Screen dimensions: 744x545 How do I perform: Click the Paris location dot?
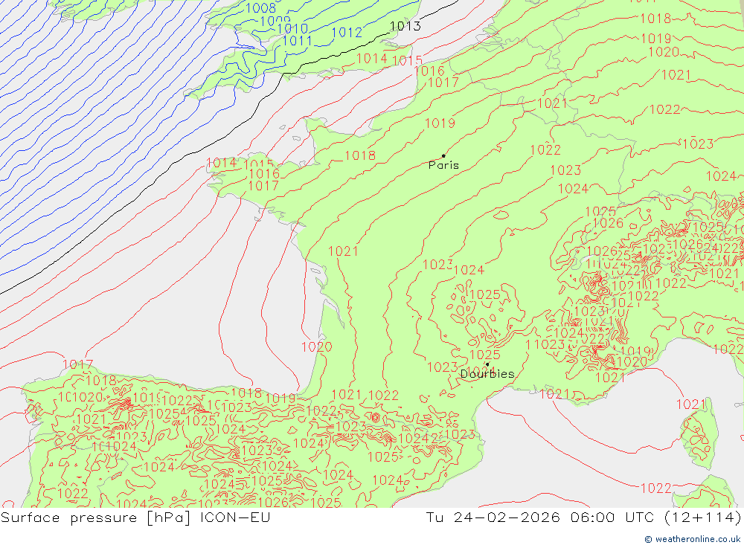coord(443,155)
